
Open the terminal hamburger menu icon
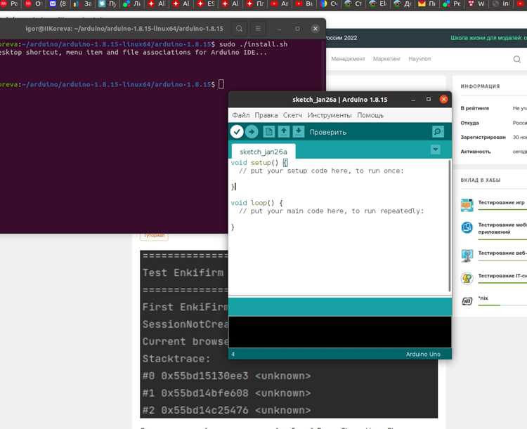[x=258, y=29]
